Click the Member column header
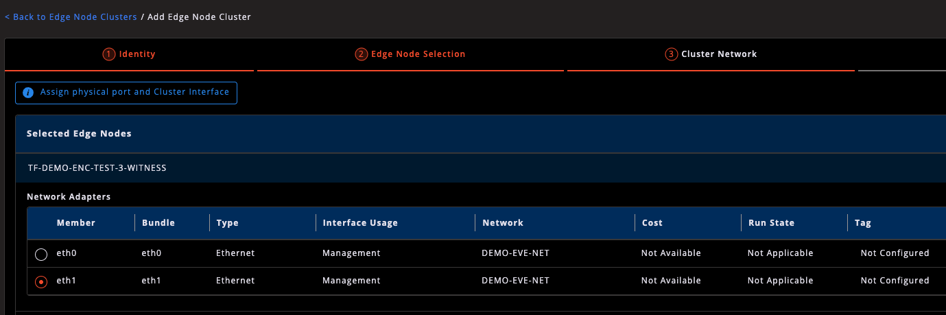The image size is (946, 315). point(76,223)
